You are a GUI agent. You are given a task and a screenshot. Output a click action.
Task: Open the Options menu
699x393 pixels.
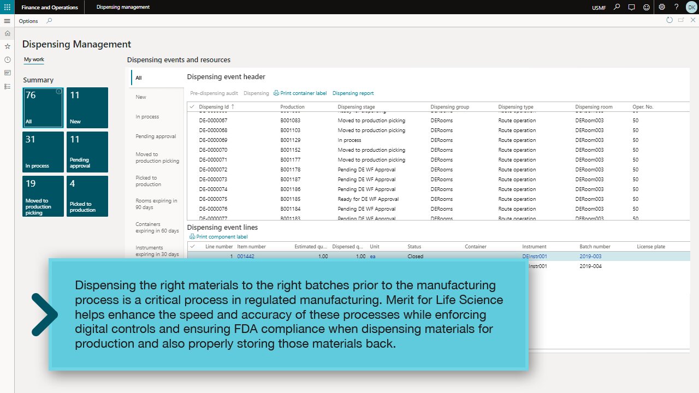tap(28, 21)
